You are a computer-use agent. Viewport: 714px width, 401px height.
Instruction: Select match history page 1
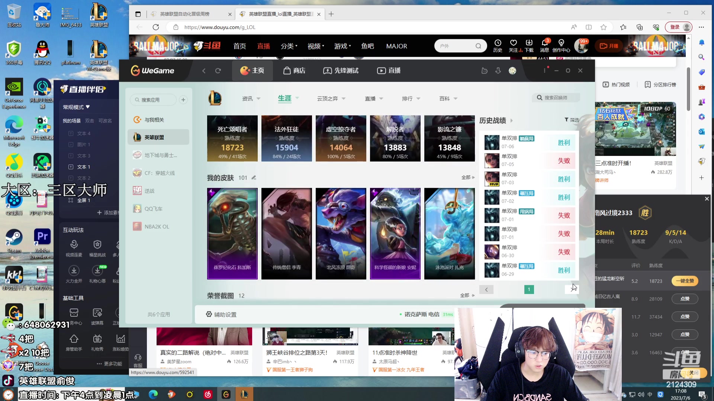(x=529, y=289)
